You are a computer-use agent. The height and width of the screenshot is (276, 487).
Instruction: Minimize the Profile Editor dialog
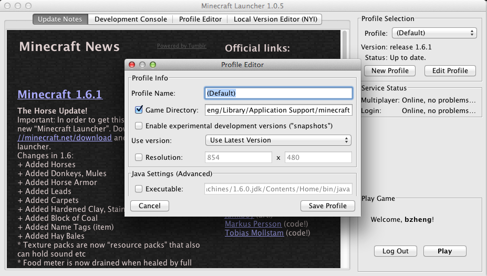tap(142, 65)
